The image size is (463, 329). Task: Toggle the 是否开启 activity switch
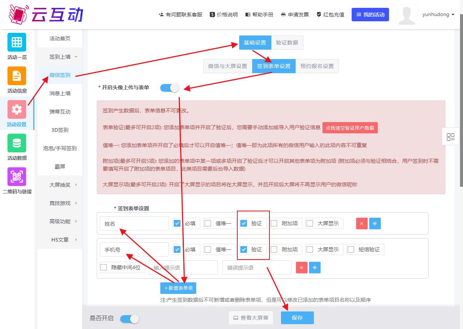pos(130,319)
